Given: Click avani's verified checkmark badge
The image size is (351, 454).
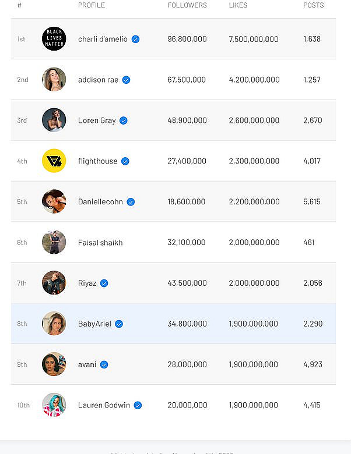Looking at the screenshot, I should 104,365.
